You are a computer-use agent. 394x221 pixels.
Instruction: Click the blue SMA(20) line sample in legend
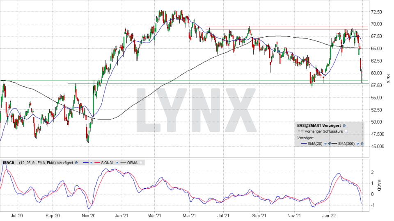pyautogui.click(x=304, y=143)
